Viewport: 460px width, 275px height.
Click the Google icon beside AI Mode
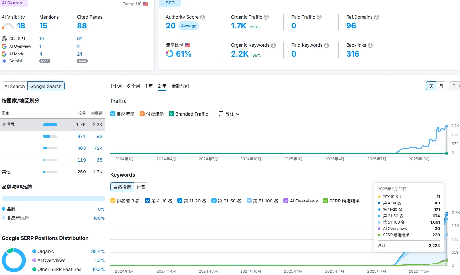[4, 54]
